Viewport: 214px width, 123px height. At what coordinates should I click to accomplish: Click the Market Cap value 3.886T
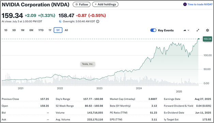coord(153,99)
